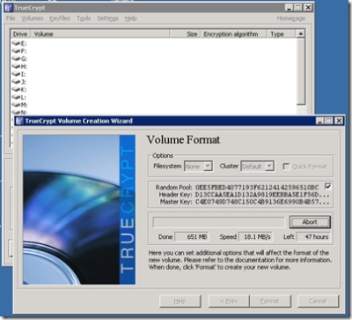Click the Master Key hex value
The height and width of the screenshot is (320, 352).
[262, 202]
